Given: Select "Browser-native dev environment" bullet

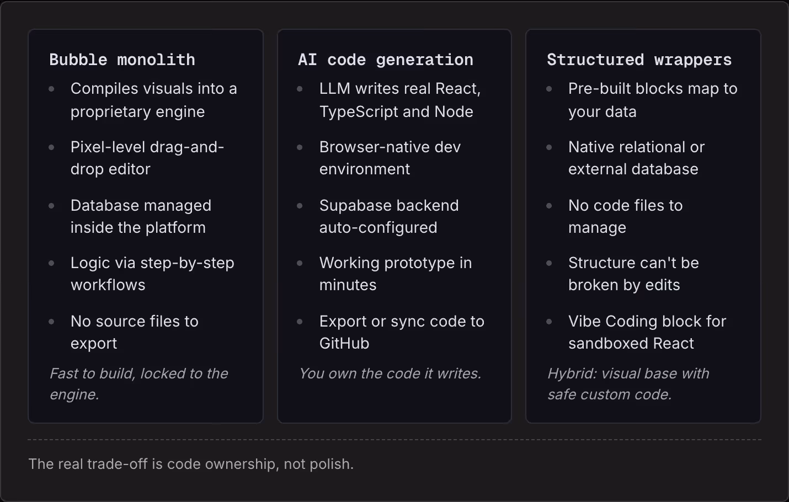Looking at the screenshot, I should (x=390, y=158).
